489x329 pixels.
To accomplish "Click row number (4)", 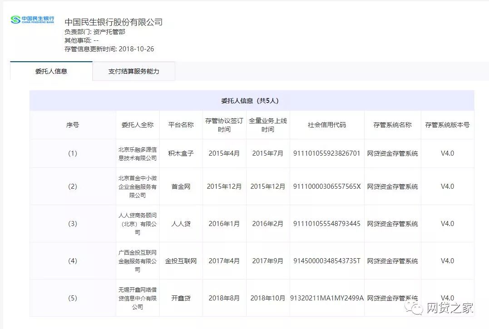I will (73, 261).
